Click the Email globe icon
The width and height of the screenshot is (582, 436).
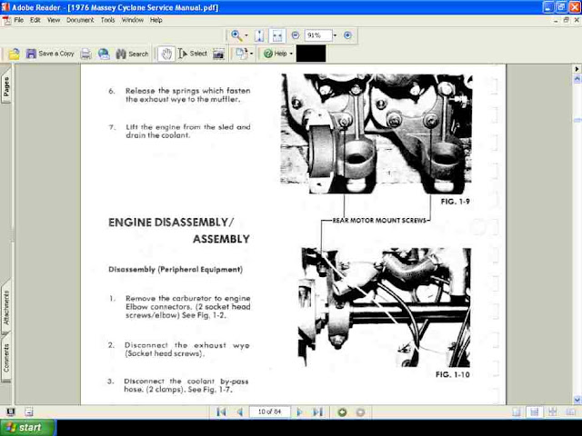pyautogui.click(x=104, y=54)
